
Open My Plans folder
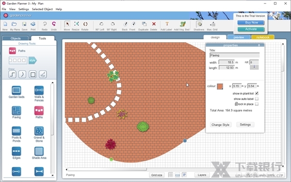point(14,24)
